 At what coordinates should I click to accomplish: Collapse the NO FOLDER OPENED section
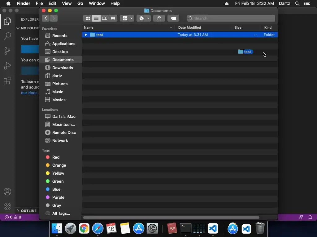(x=28, y=28)
